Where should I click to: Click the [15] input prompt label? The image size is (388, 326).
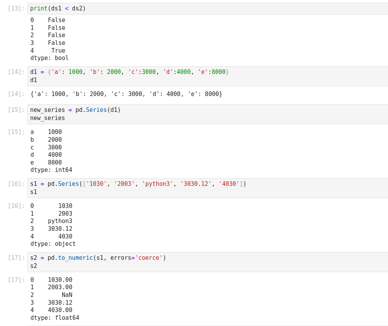pyautogui.click(x=16, y=110)
